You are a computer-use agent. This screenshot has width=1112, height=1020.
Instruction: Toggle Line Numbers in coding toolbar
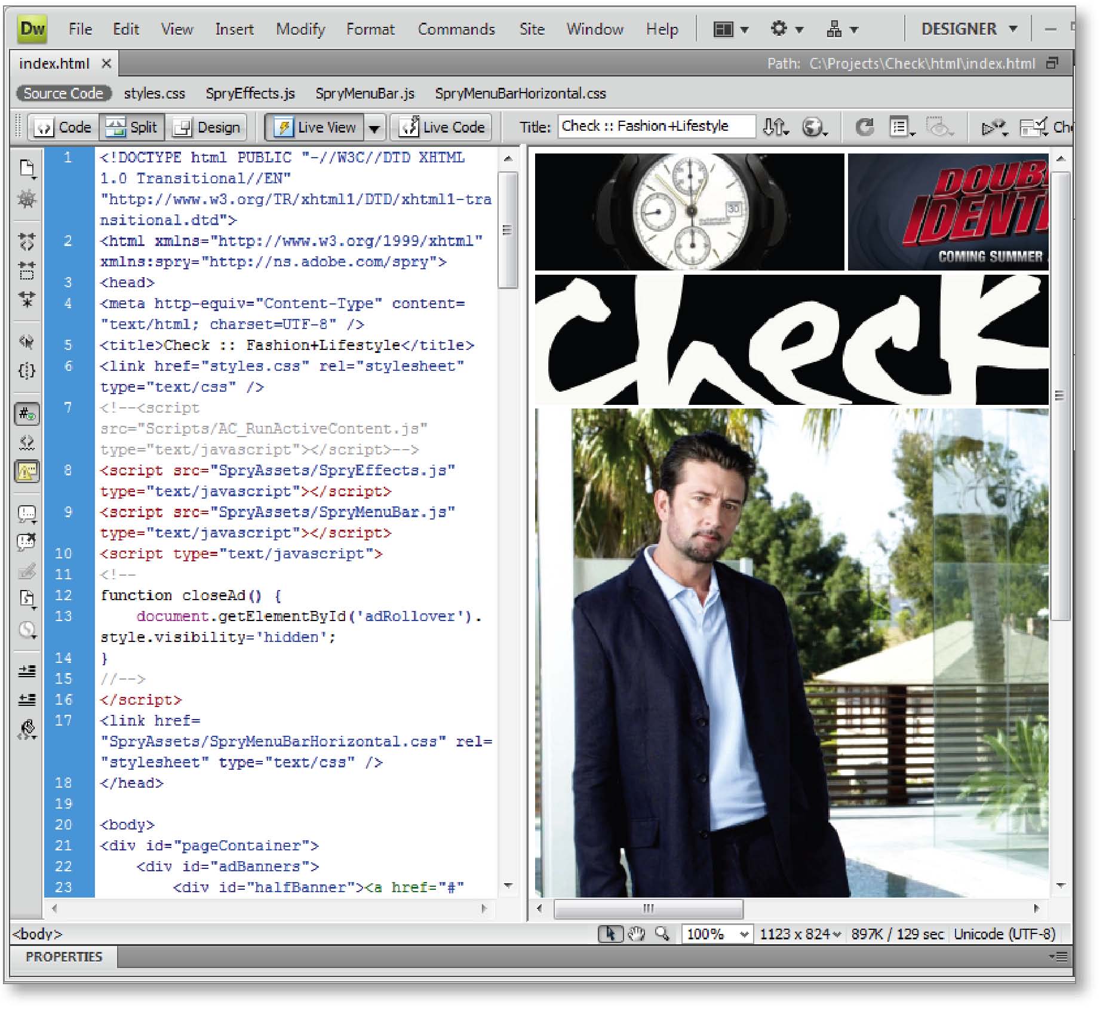[27, 414]
